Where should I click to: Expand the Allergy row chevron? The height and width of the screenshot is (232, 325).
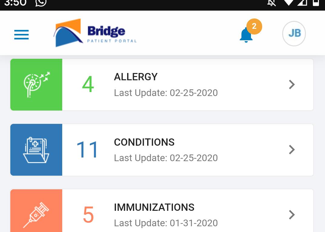click(292, 85)
